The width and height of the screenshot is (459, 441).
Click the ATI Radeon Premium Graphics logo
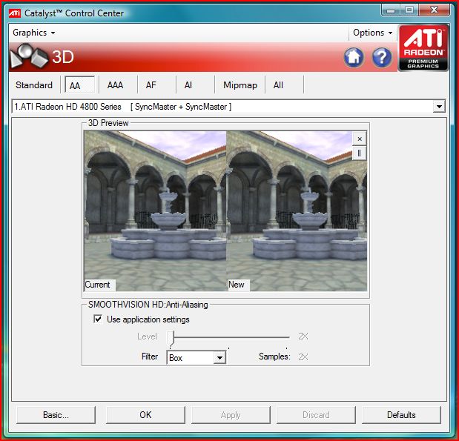click(423, 47)
